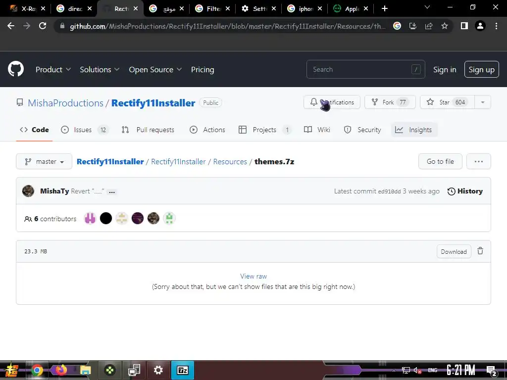Click MishaTy commit author avatar
This screenshot has width=507, height=380.
[28, 191]
